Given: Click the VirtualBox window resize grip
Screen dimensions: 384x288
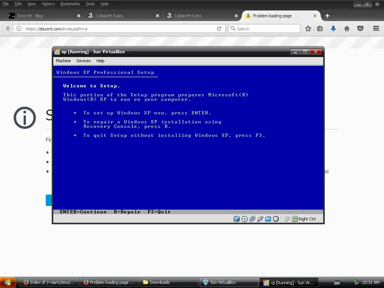Looking at the screenshot, I should pos(320,220).
